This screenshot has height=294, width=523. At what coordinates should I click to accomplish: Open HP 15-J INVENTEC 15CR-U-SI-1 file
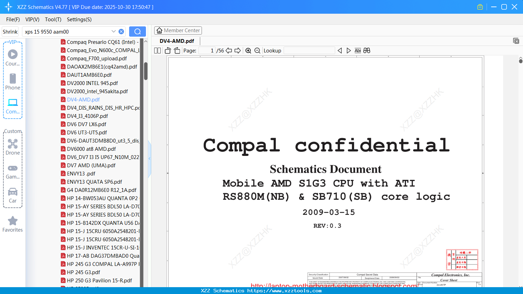pos(100,248)
